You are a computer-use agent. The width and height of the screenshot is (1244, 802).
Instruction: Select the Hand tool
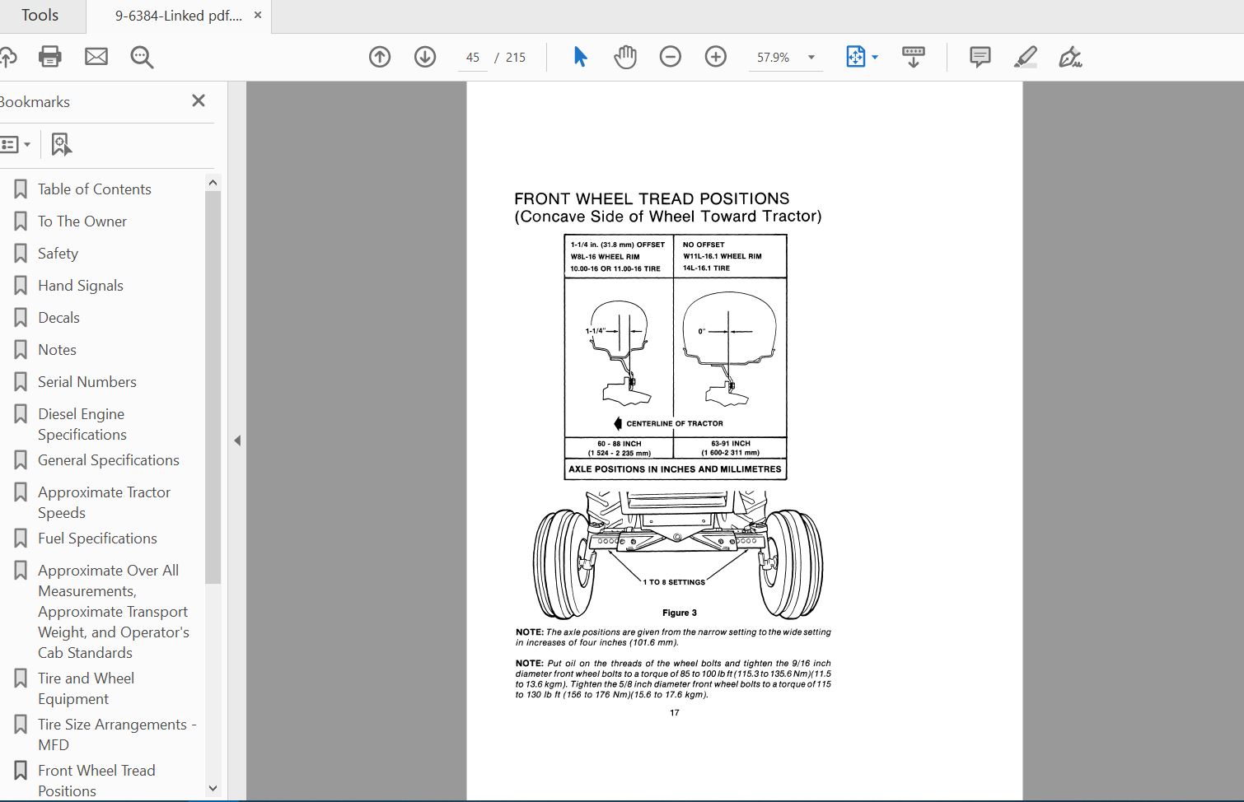click(x=625, y=57)
